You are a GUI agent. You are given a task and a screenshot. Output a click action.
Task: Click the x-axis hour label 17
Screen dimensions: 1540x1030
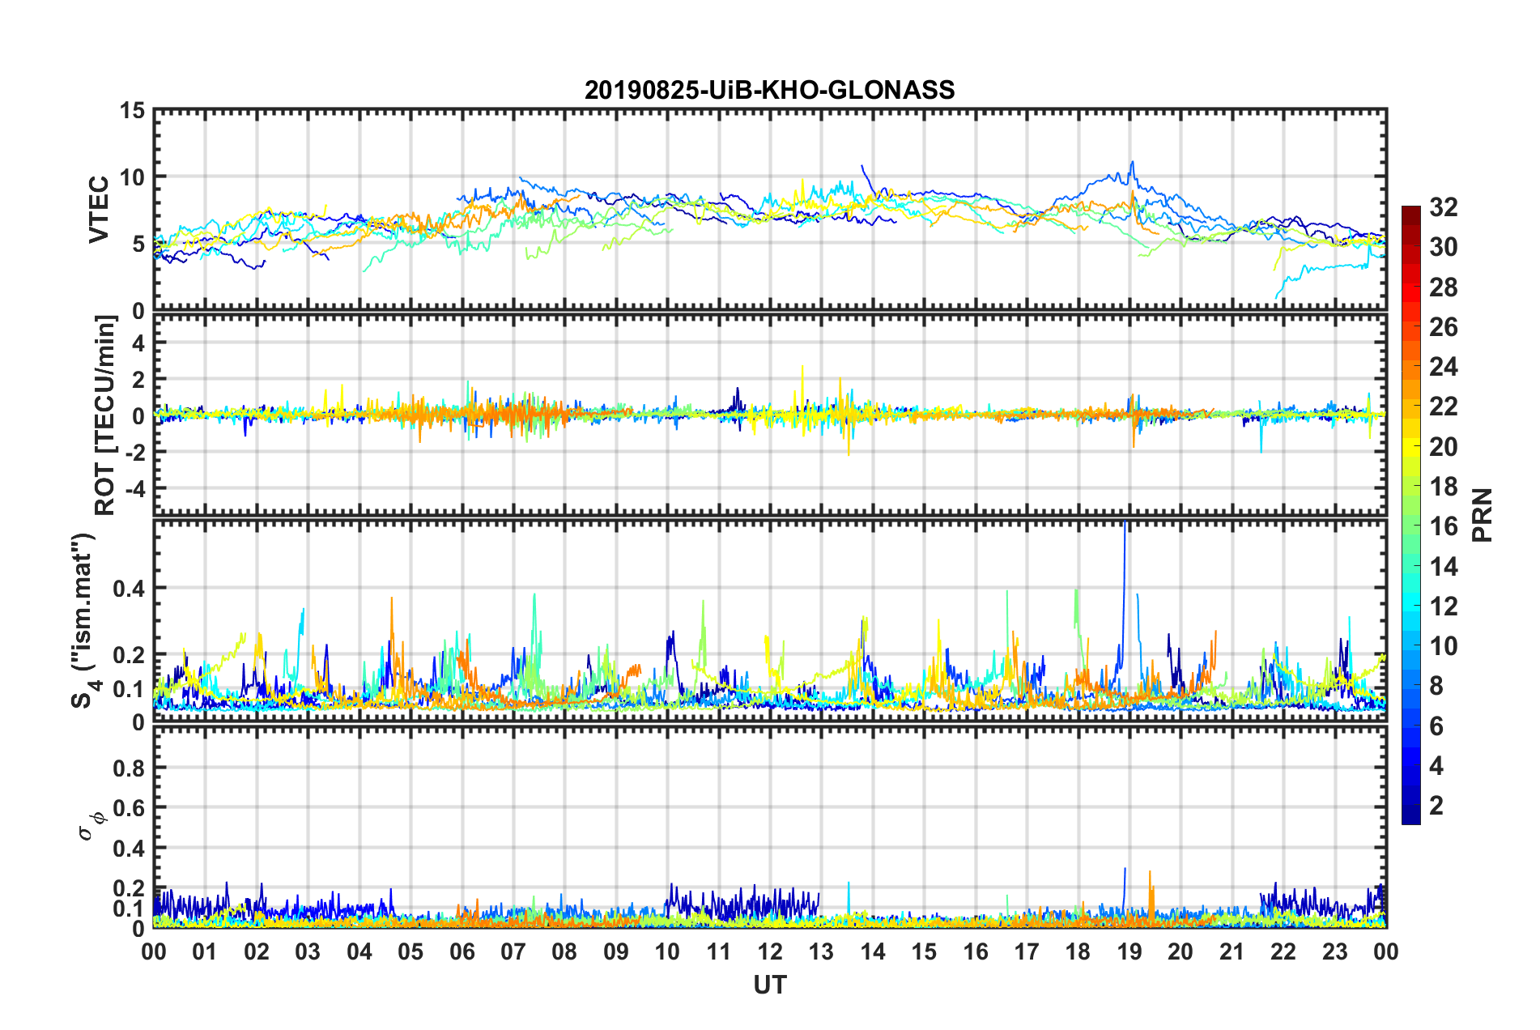click(x=1027, y=952)
